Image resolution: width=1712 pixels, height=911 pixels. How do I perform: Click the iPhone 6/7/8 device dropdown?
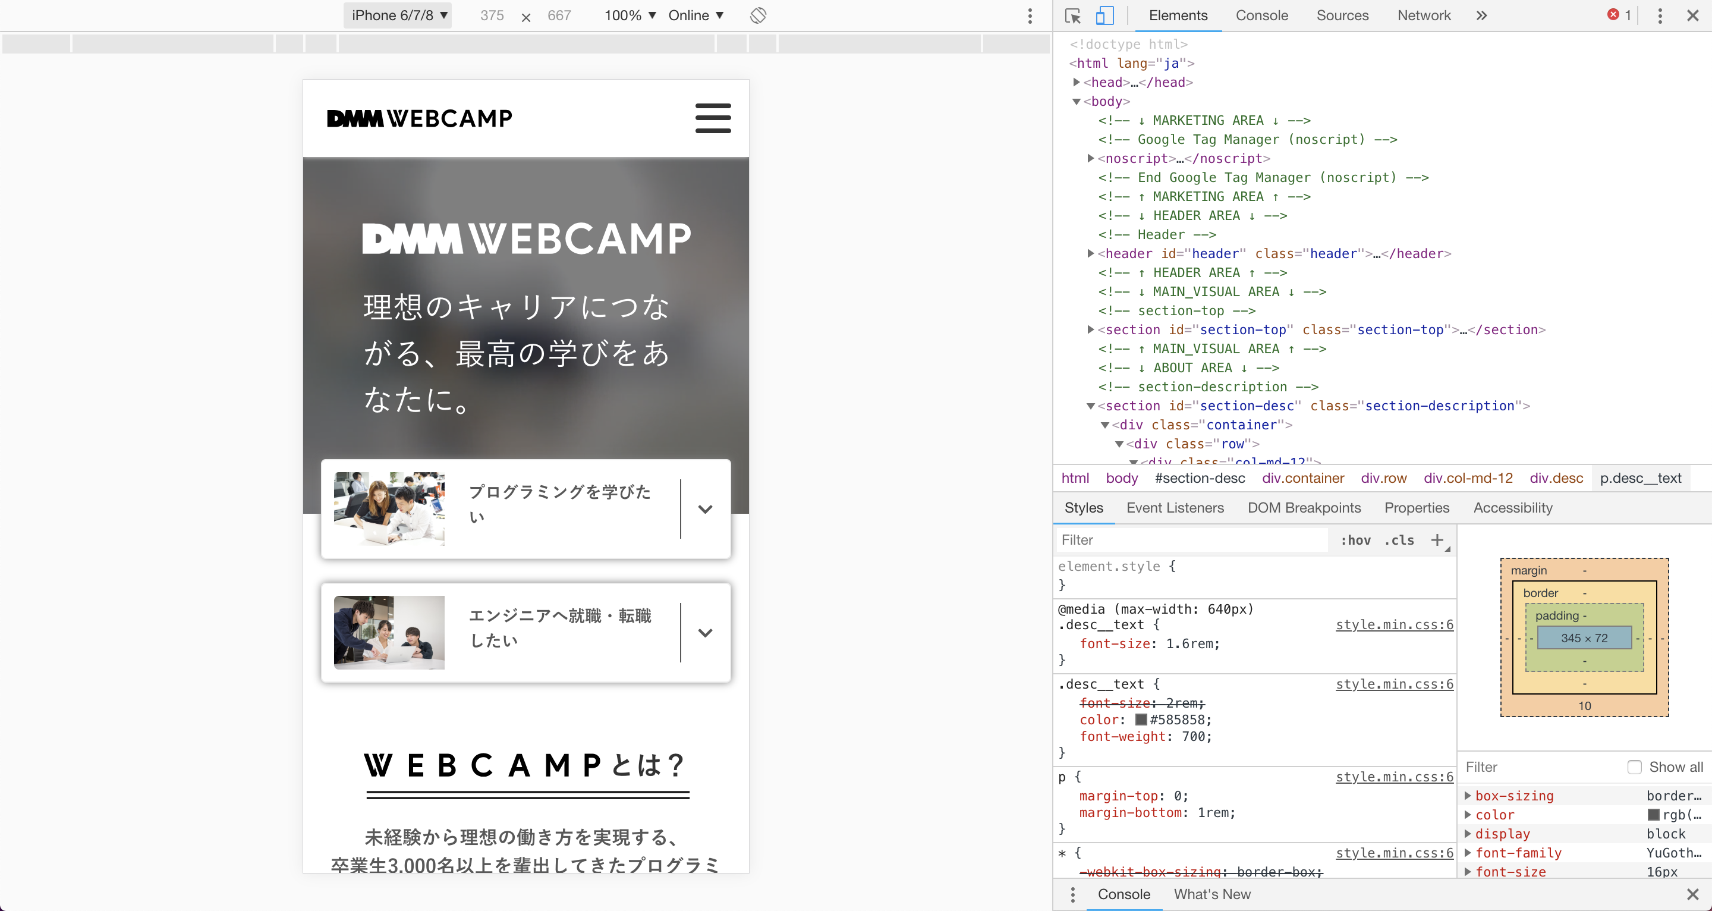point(399,15)
